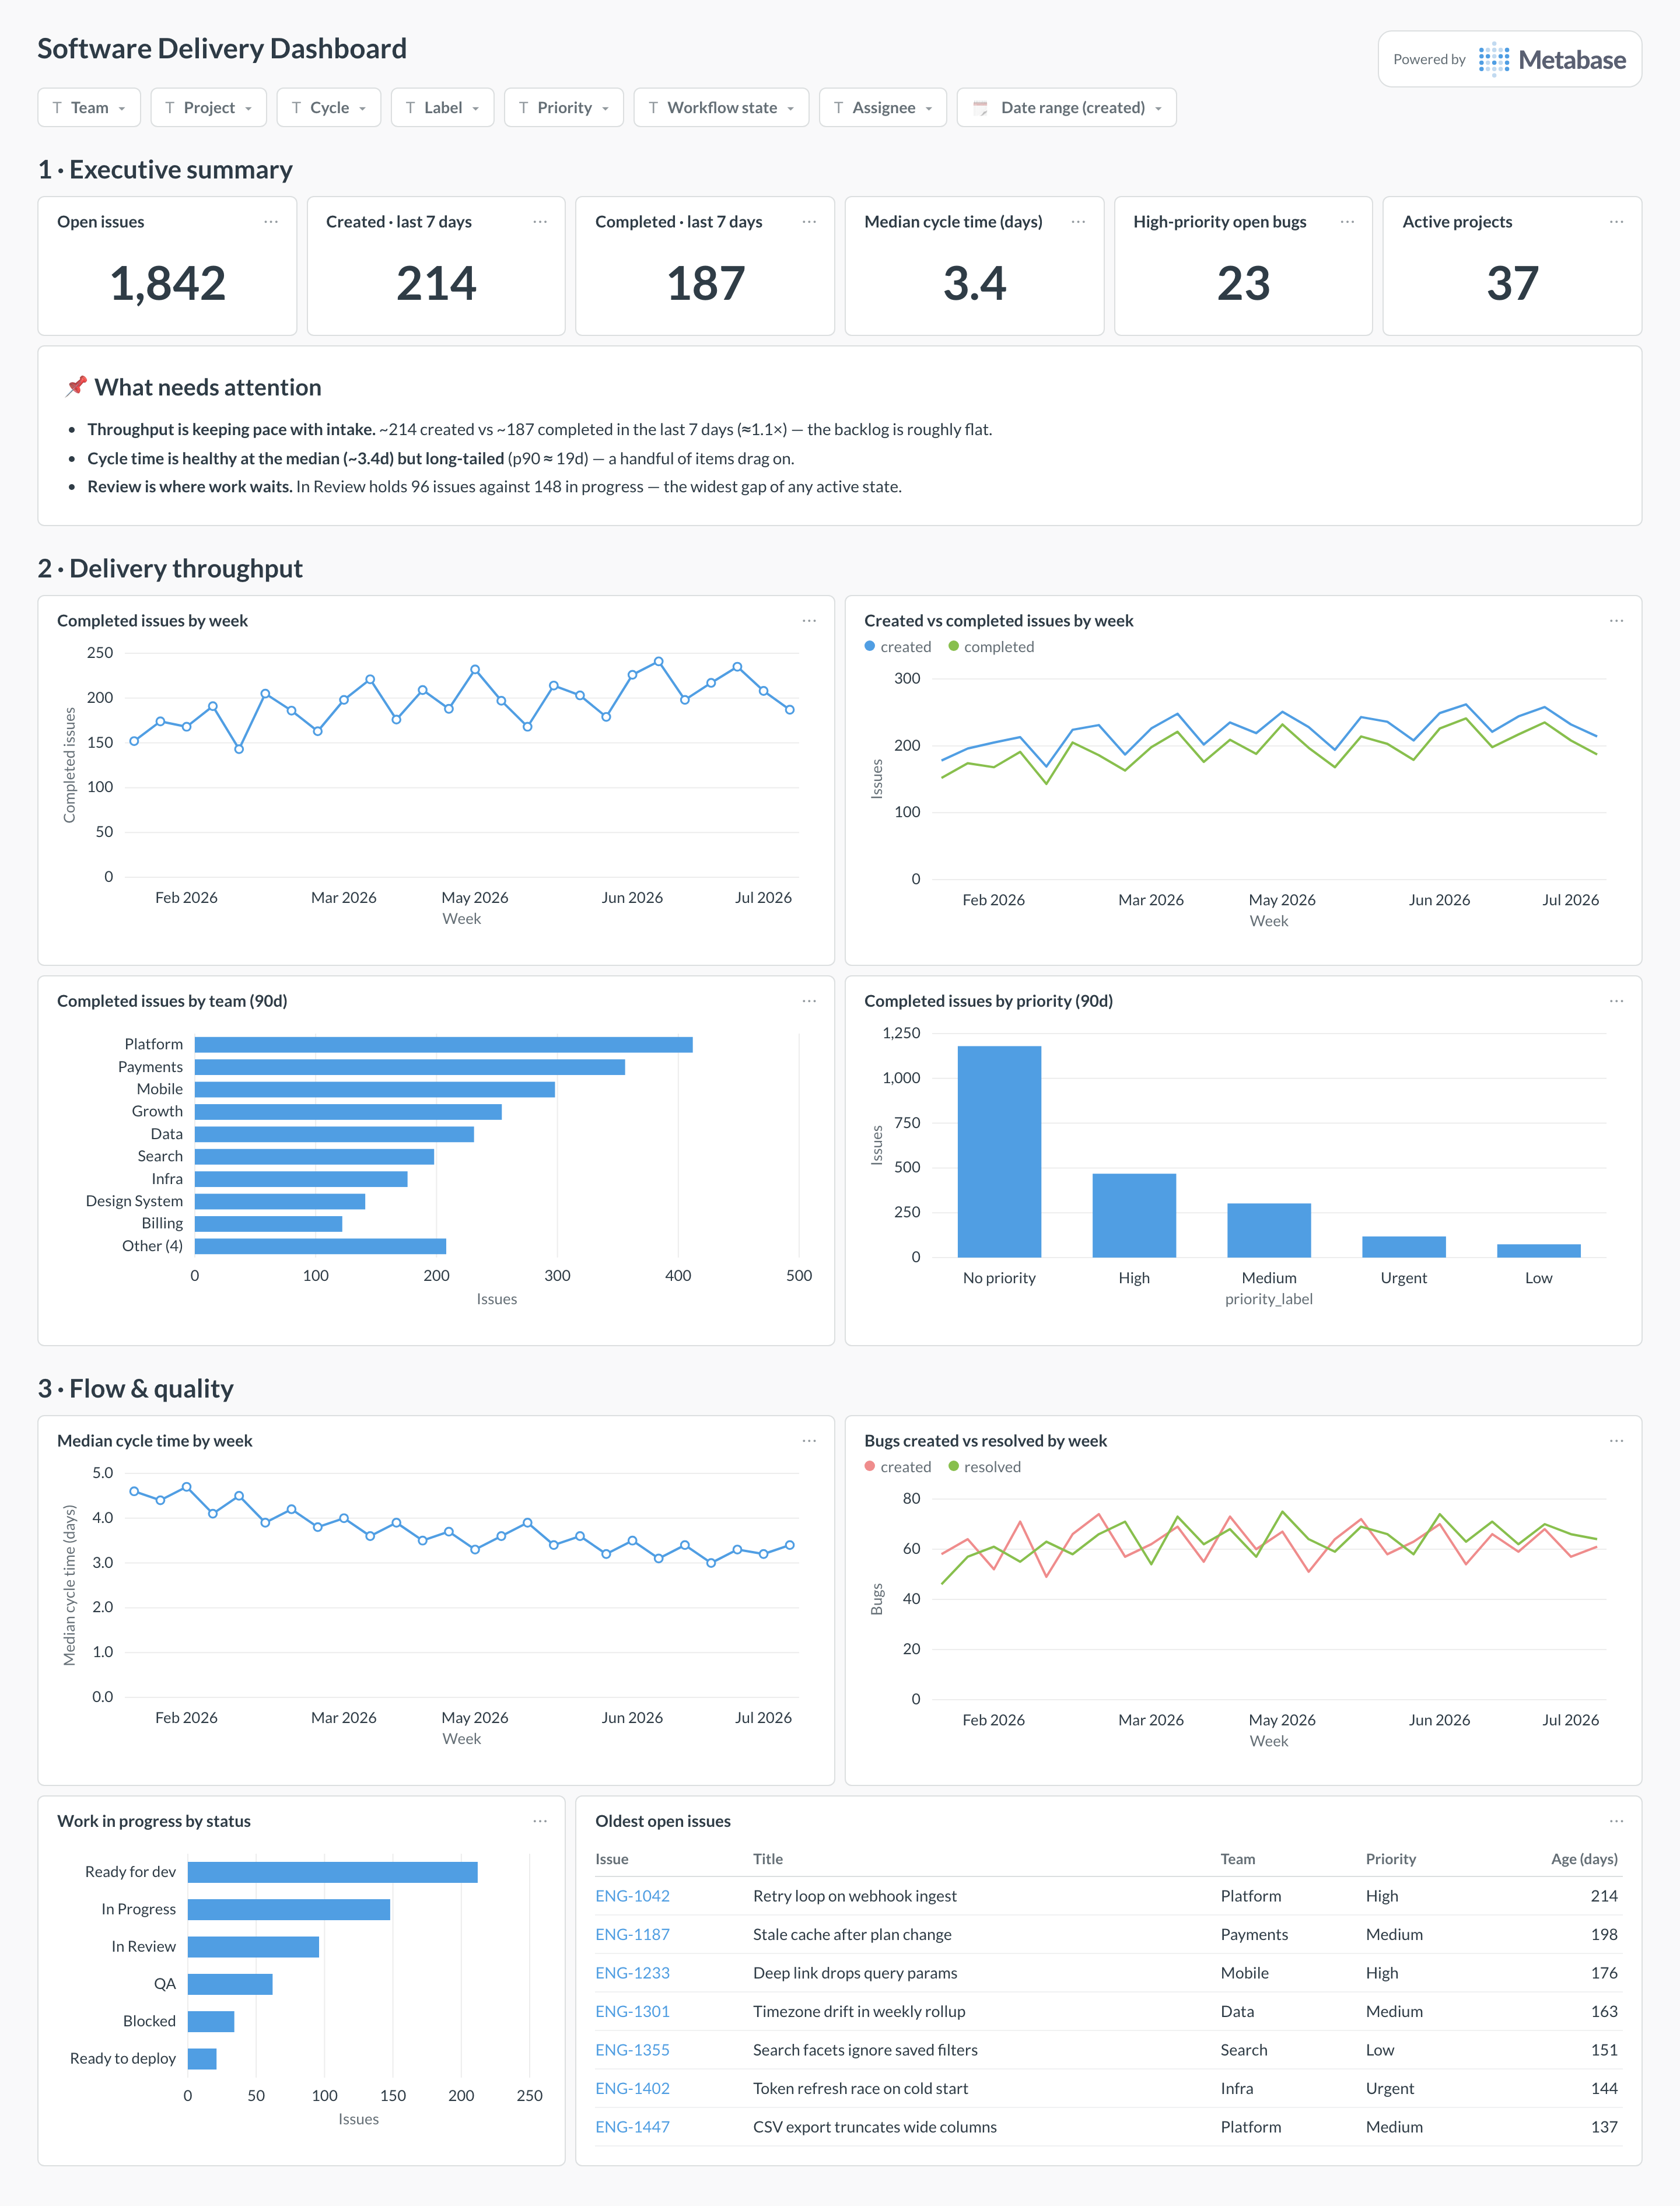Click the 214 created last 7 days value
This screenshot has height=2206, width=1680.
point(436,284)
